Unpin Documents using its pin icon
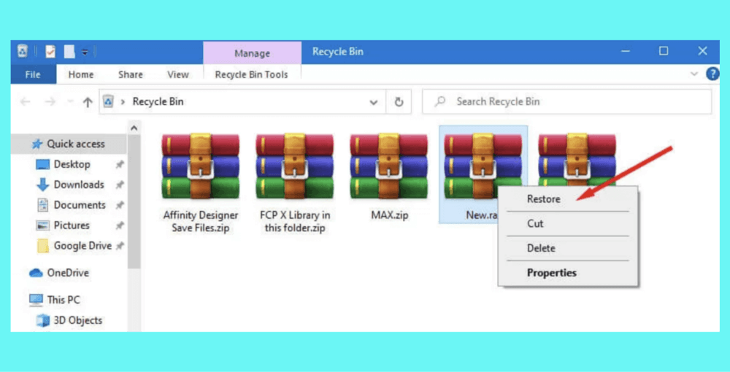 pos(120,205)
